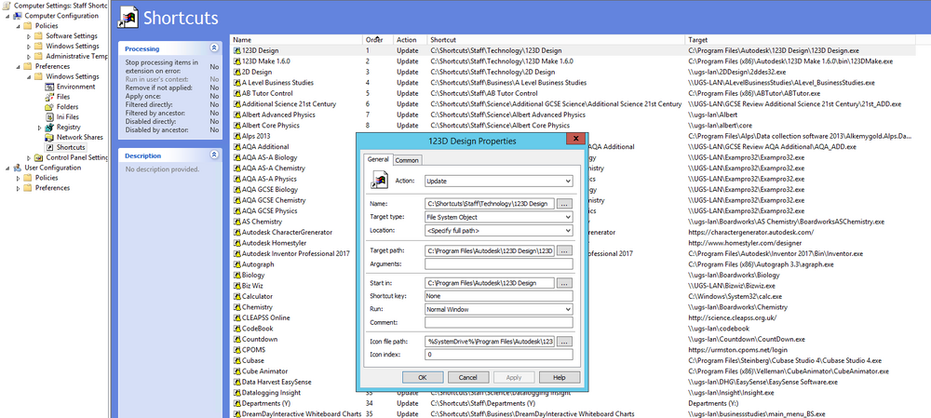Browse for the Start in folder

pos(565,283)
